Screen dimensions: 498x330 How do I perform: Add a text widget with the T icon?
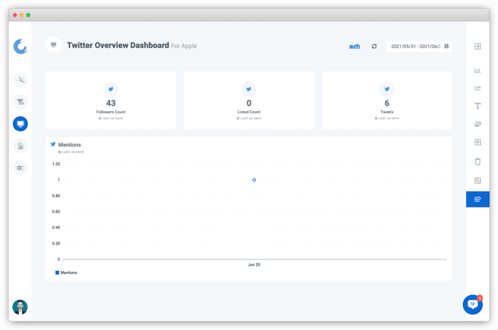(477, 106)
